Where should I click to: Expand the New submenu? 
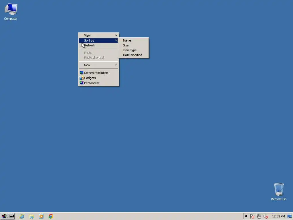click(98, 65)
